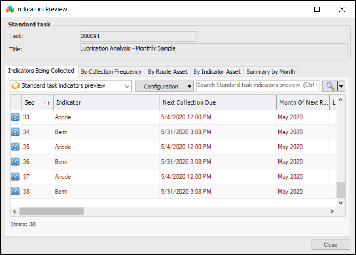356x255 pixels.
Task: Switch to the Summary by Month tab
Action: click(271, 72)
